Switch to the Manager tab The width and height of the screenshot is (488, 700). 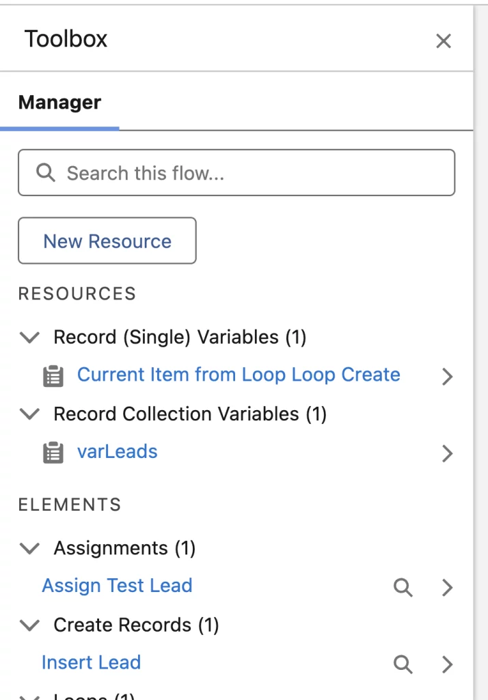pyautogui.click(x=59, y=103)
